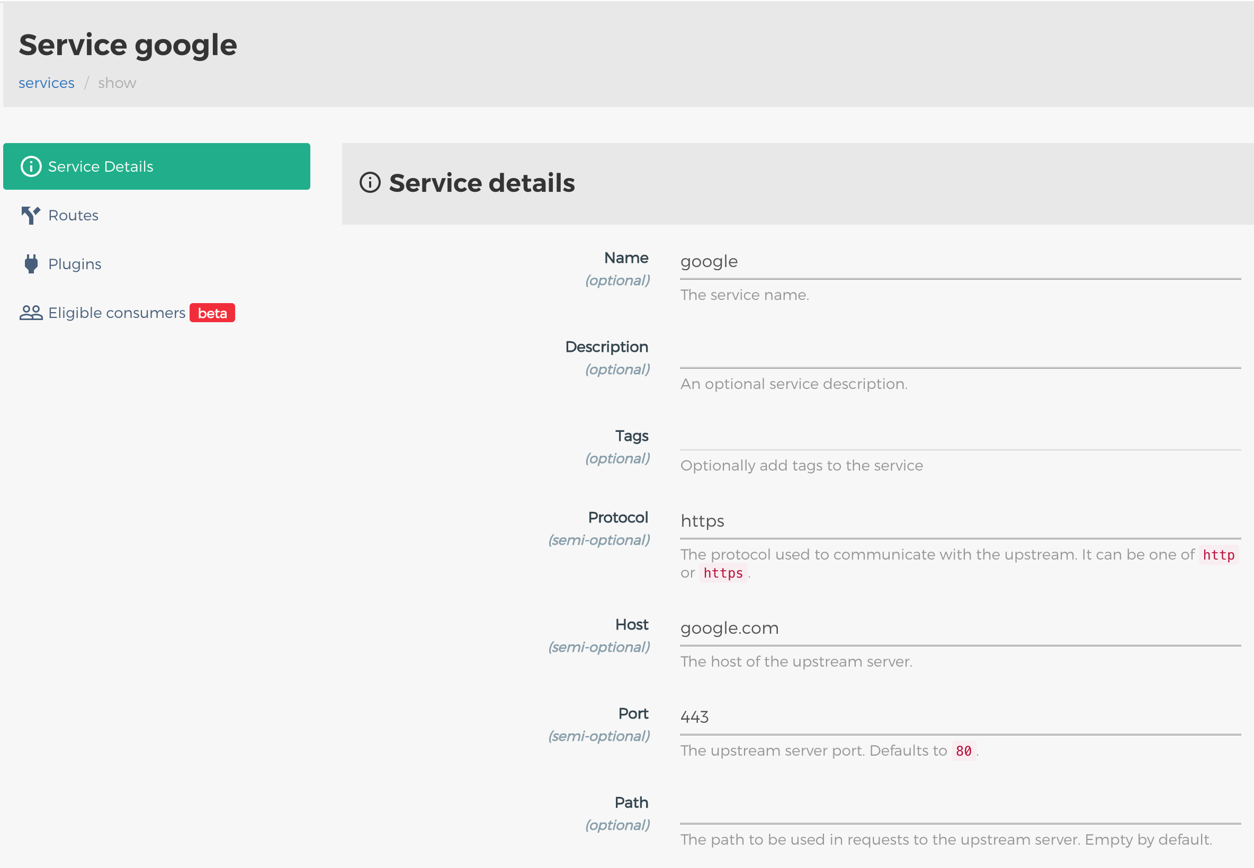Click the Routes fork icon
The image size is (1254, 868).
(30, 215)
